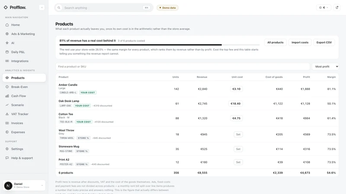Open Invoices page

(x=24, y=123)
